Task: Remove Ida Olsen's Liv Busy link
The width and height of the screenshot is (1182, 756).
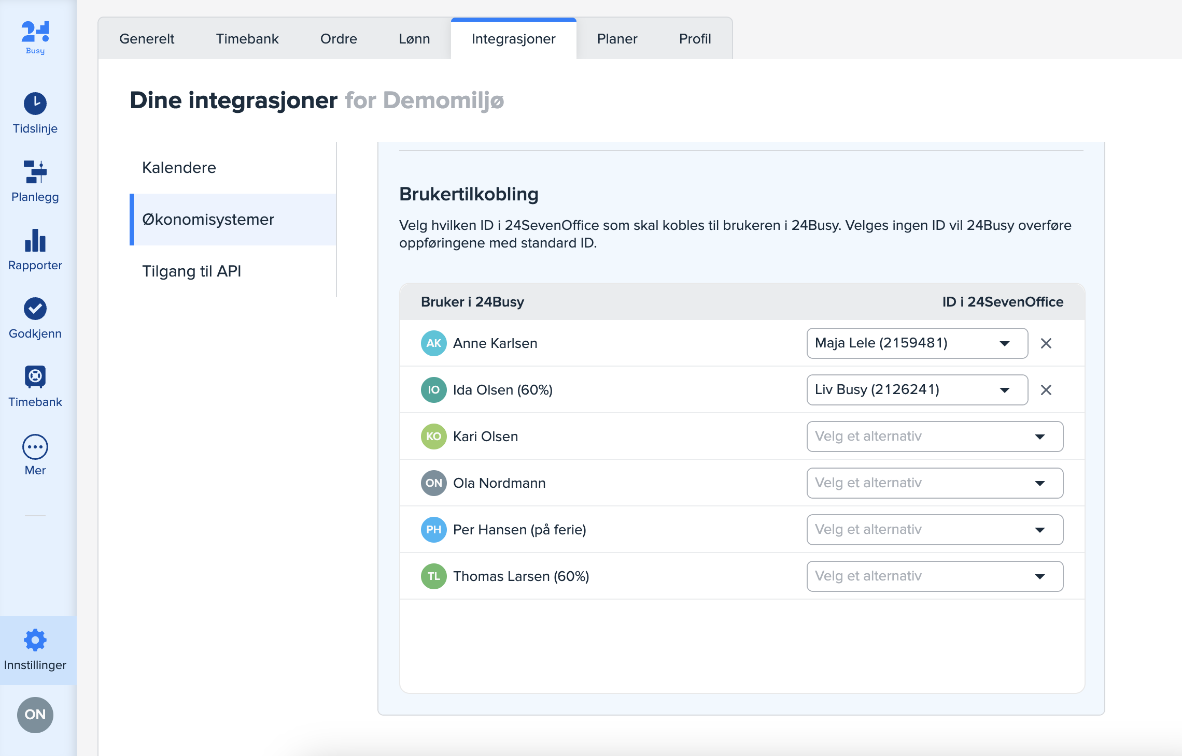Action: coord(1046,390)
